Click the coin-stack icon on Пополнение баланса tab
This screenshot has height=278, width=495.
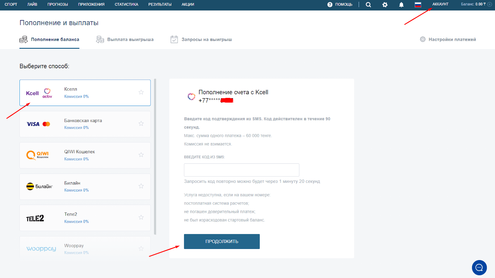[x=24, y=40]
